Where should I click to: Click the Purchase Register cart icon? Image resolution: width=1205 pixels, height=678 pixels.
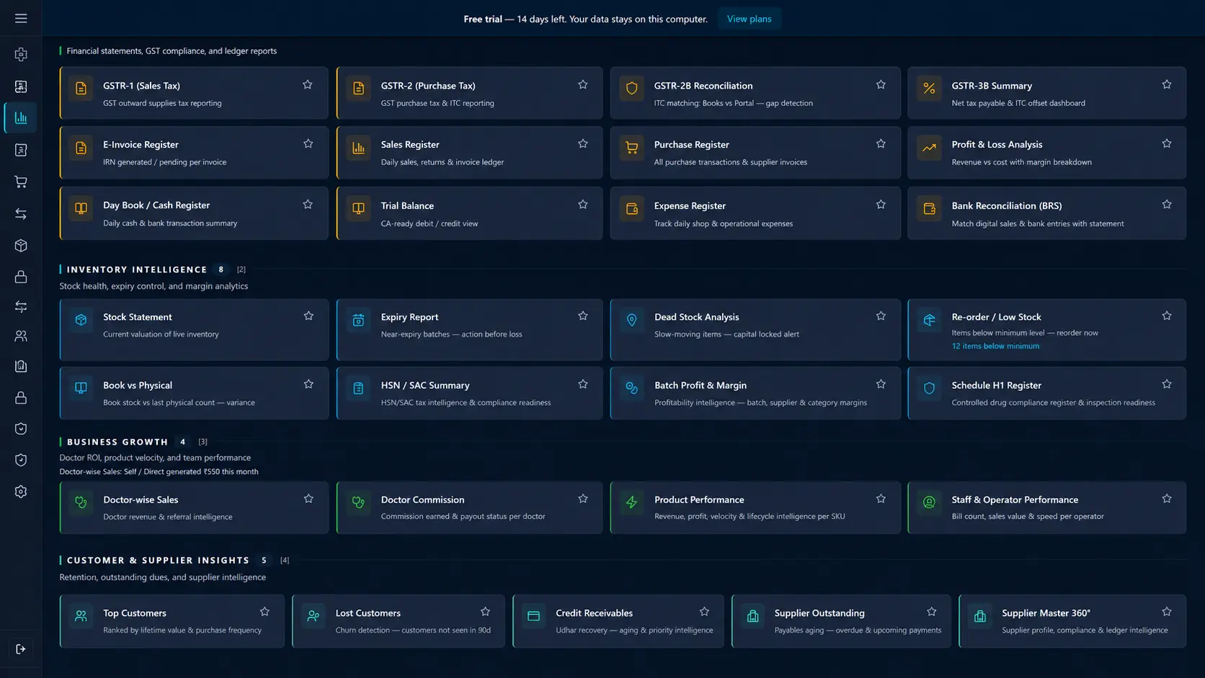[x=632, y=148]
